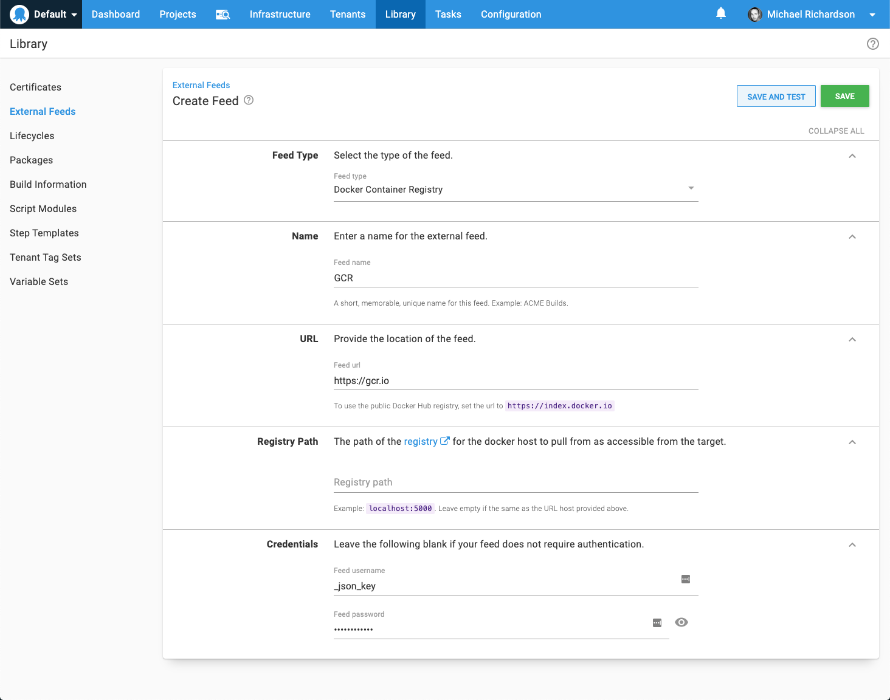Click the green Save button
890x700 pixels.
pos(844,97)
